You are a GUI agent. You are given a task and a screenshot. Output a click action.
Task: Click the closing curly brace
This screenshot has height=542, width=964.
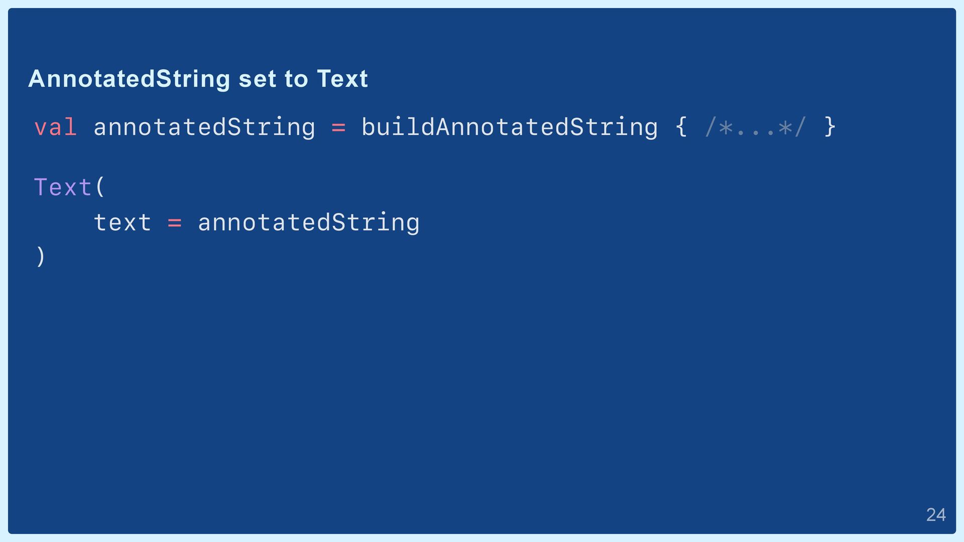coord(830,126)
